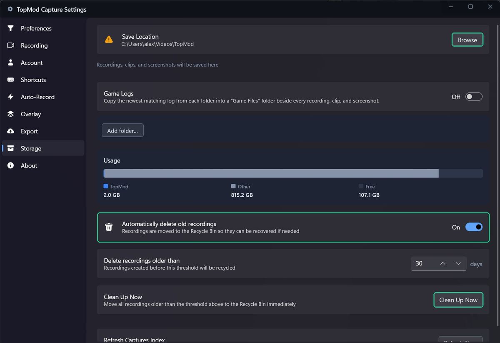Click the 2.0 GB TopMod usage value
500x343 pixels.
[x=112, y=195]
